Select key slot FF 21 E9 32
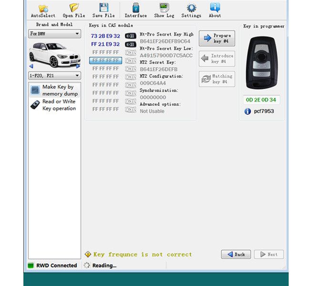This screenshot has height=286, width=334. coord(105,44)
